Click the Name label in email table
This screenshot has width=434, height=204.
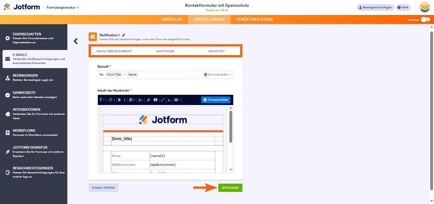116,156
